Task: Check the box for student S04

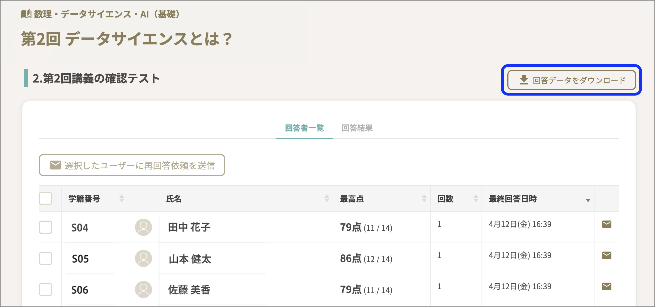Action: tap(46, 227)
